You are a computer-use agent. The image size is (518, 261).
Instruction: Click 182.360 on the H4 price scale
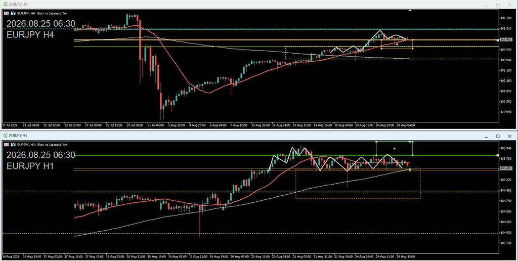506,81
